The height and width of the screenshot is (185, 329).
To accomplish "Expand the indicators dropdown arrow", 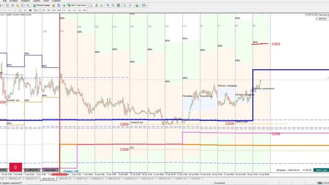I will click(139, 6).
